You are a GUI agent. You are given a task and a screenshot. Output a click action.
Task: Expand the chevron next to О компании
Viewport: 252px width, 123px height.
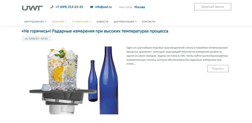point(90,22)
